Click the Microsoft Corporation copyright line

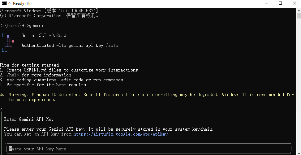pos(49,16)
